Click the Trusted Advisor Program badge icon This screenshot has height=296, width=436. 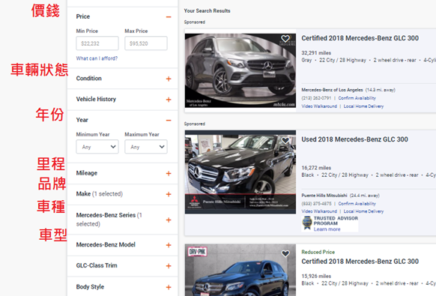[x=307, y=223]
